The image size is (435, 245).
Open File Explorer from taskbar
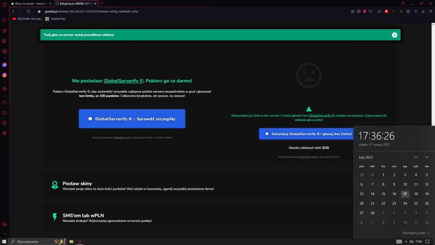pos(71,242)
